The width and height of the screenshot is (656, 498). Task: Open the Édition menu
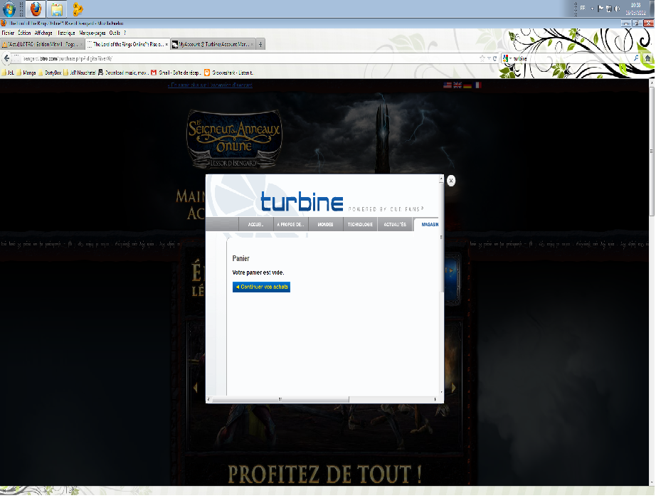point(24,33)
